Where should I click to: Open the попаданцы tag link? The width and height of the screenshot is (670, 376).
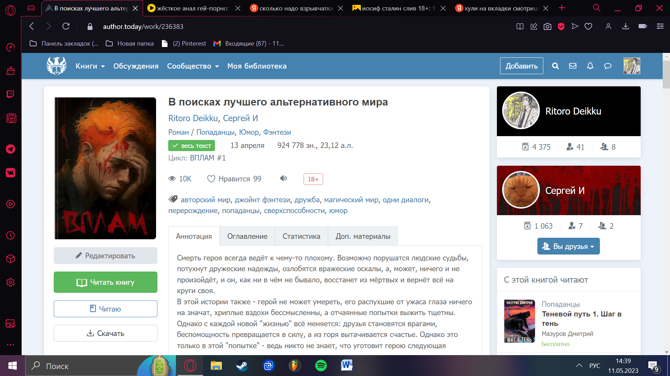click(241, 211)
